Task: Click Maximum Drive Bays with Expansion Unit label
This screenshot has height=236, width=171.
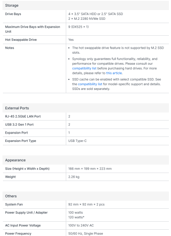Action: (x=33, y=29)
